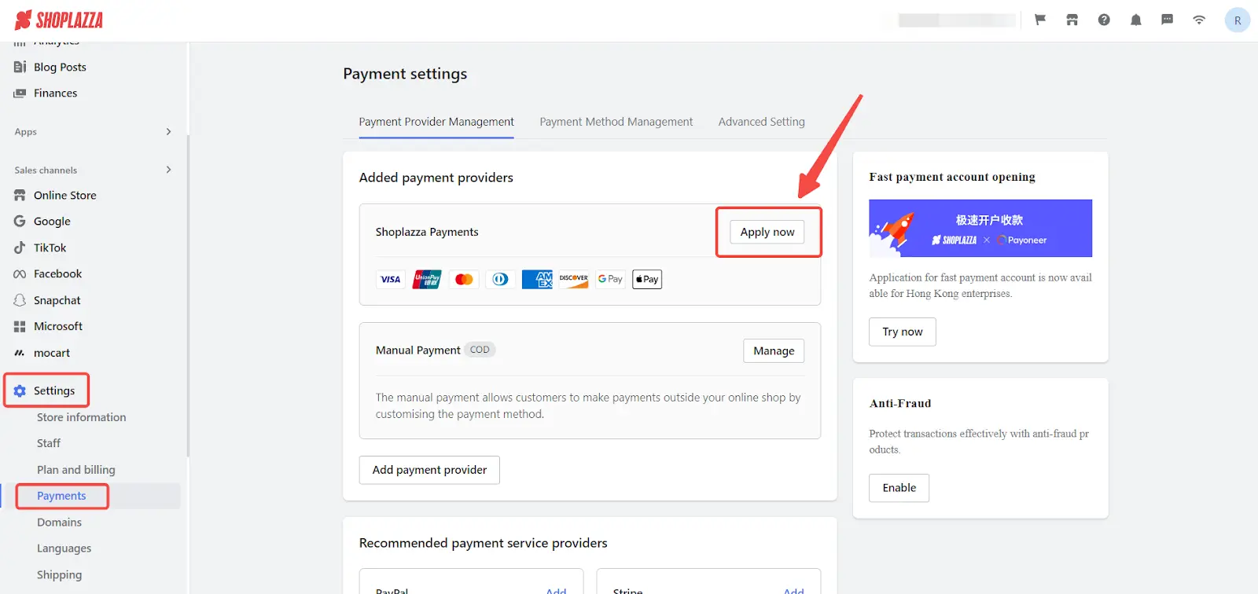Click the American Express logo
Screen dimensions: 1258x594
tap(537, 279)
